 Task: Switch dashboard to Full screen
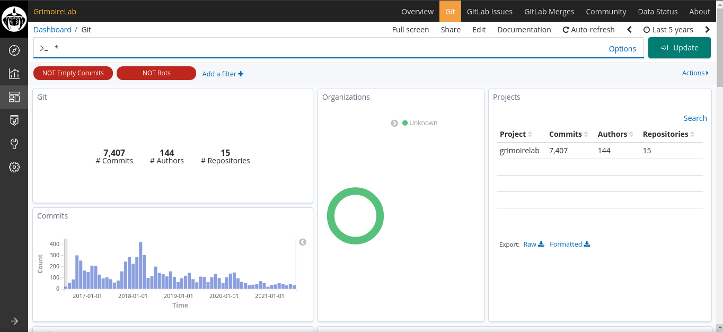point(410,30)
